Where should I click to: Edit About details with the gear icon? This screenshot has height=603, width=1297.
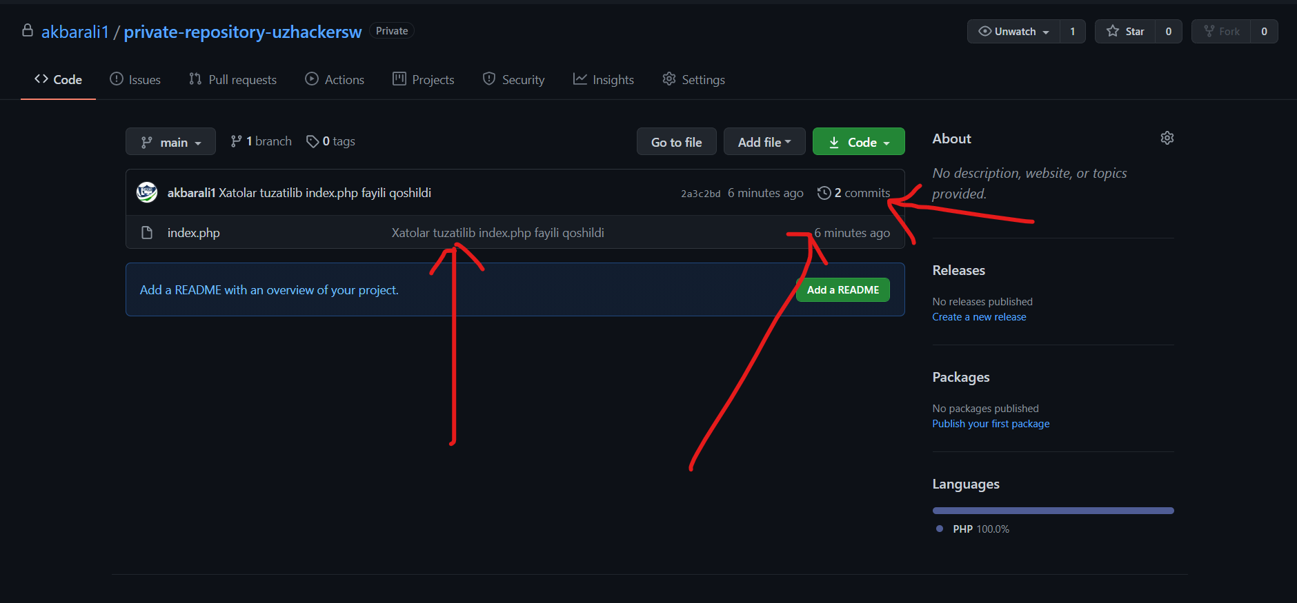[1167, 138]
